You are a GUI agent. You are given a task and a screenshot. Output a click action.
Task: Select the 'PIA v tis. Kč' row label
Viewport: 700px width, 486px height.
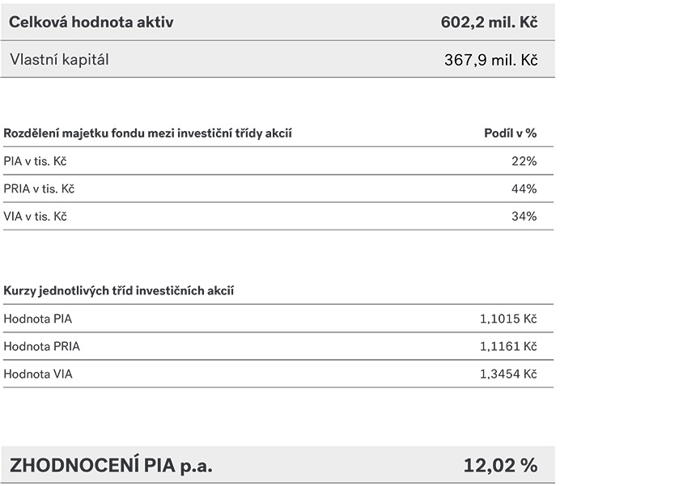(x=35, y=162)
